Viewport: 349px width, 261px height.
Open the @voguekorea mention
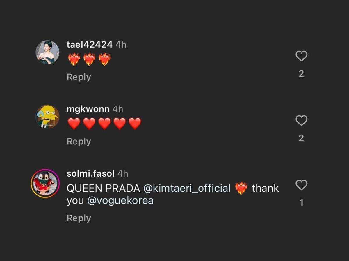[120, 201]
